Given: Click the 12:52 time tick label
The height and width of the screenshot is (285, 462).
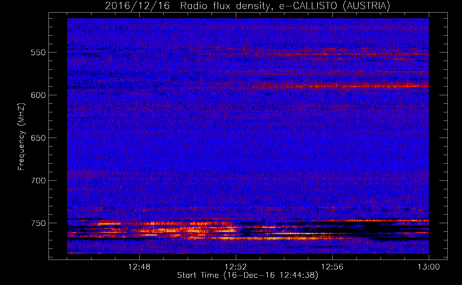Looking at the screenshot, I should point(236,267).
